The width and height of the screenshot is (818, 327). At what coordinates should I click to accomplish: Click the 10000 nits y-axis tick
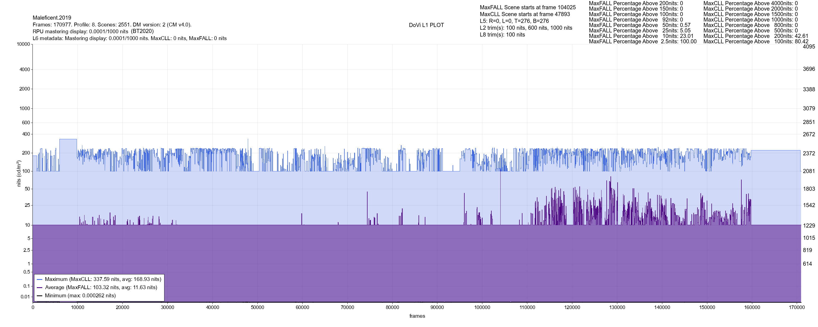click(23, 44)
